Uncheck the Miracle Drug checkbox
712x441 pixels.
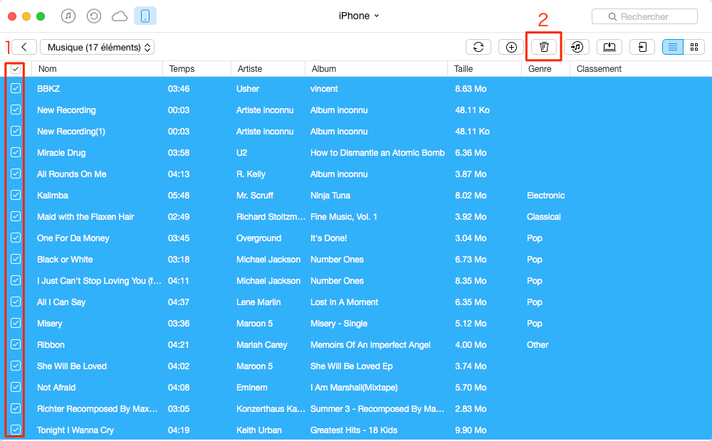point(16,152)
